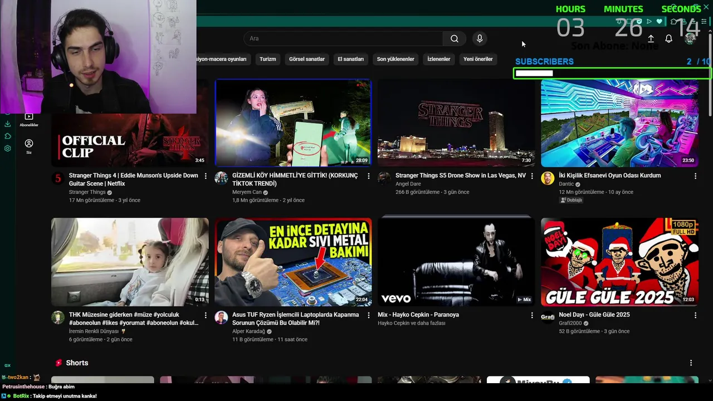Click the Stranger Things channel avatar
The height and width of the screenshot is (401, 713).
pyautogui.click(x=58, y=178)
